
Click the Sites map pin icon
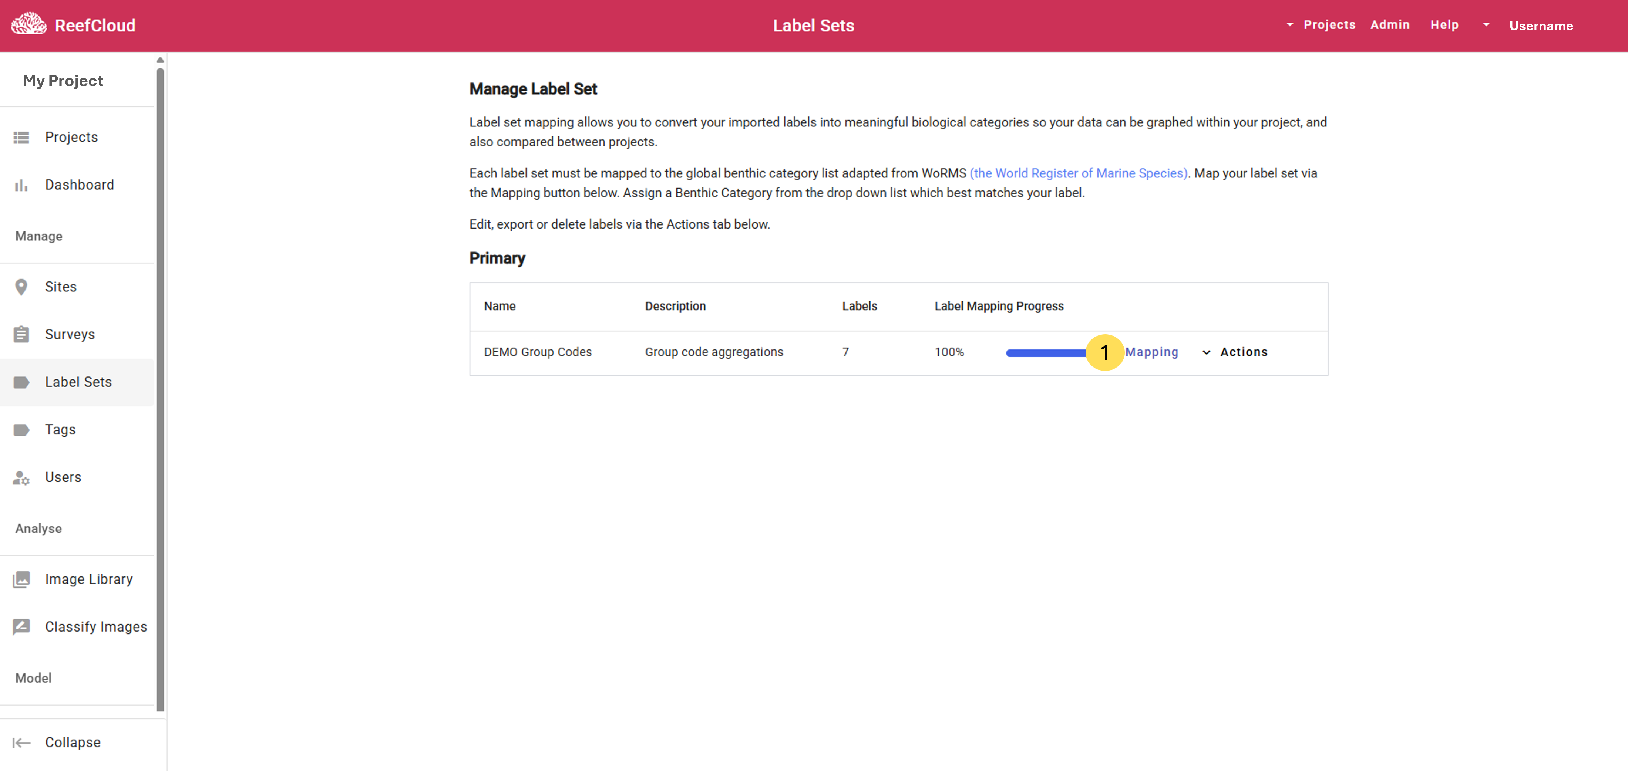(21, 287)
